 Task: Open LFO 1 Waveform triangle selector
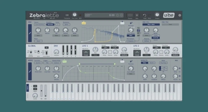pyautogui.click(x=86, y=53)
